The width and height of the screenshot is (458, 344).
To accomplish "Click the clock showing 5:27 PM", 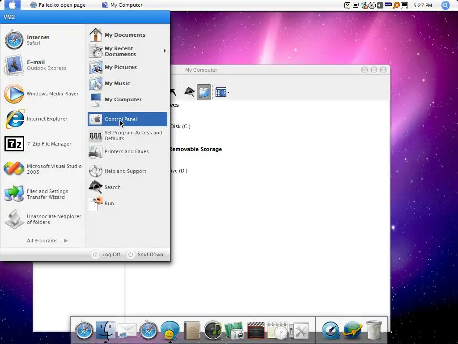I will (x=423, y=5).
